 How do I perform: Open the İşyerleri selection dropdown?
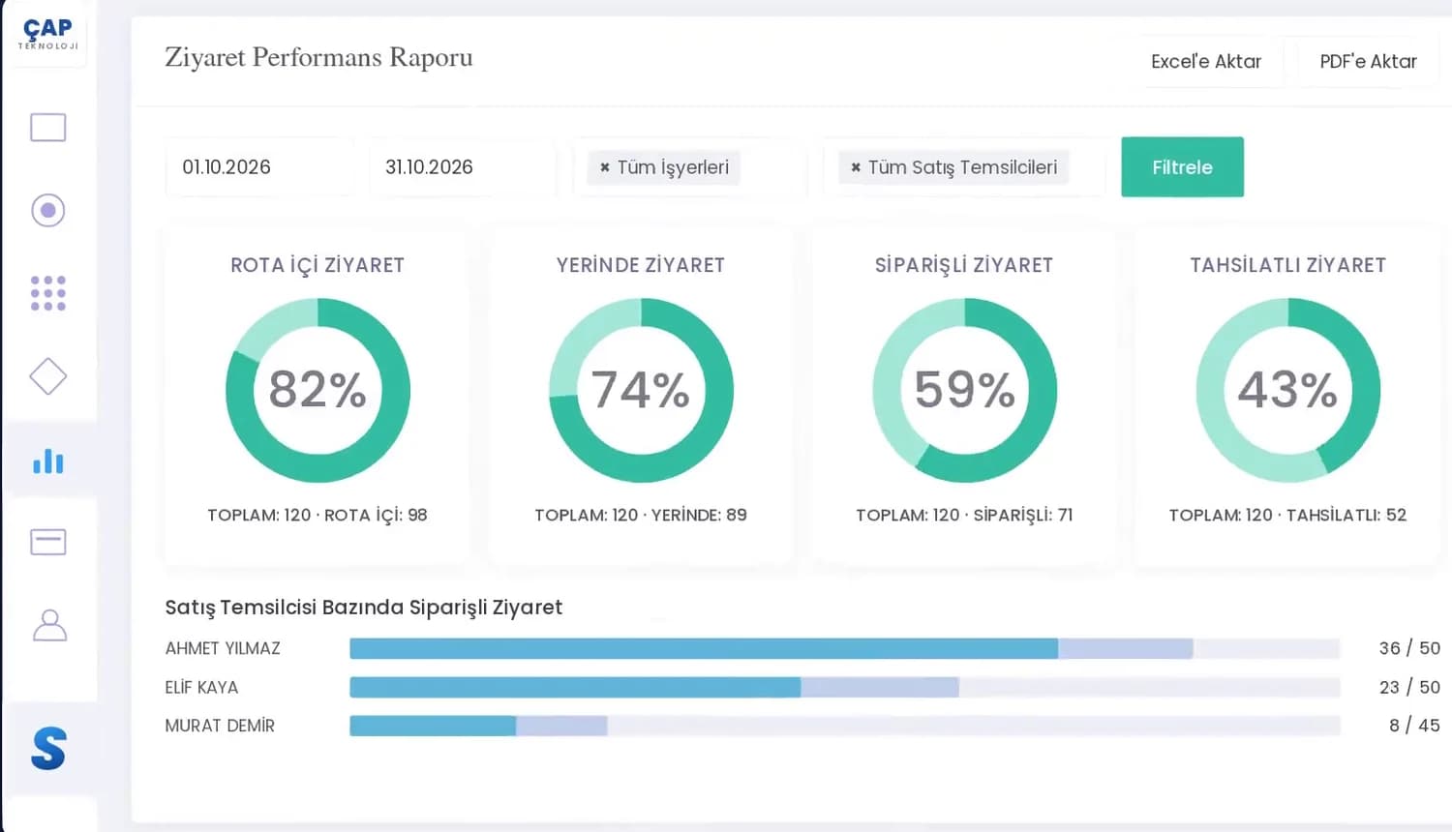pos(690,167)
